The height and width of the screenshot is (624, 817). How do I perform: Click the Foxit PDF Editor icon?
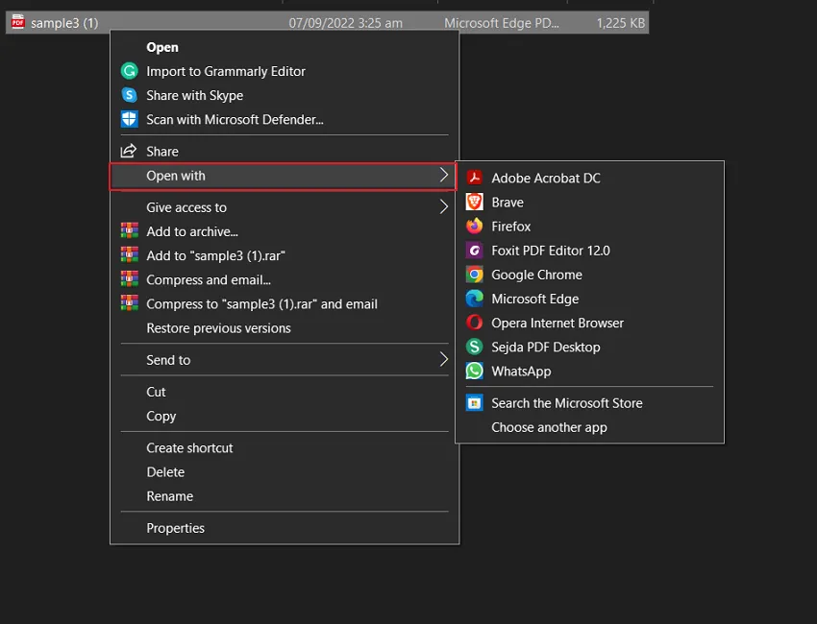pyautogui.click(x=474, y=251)
